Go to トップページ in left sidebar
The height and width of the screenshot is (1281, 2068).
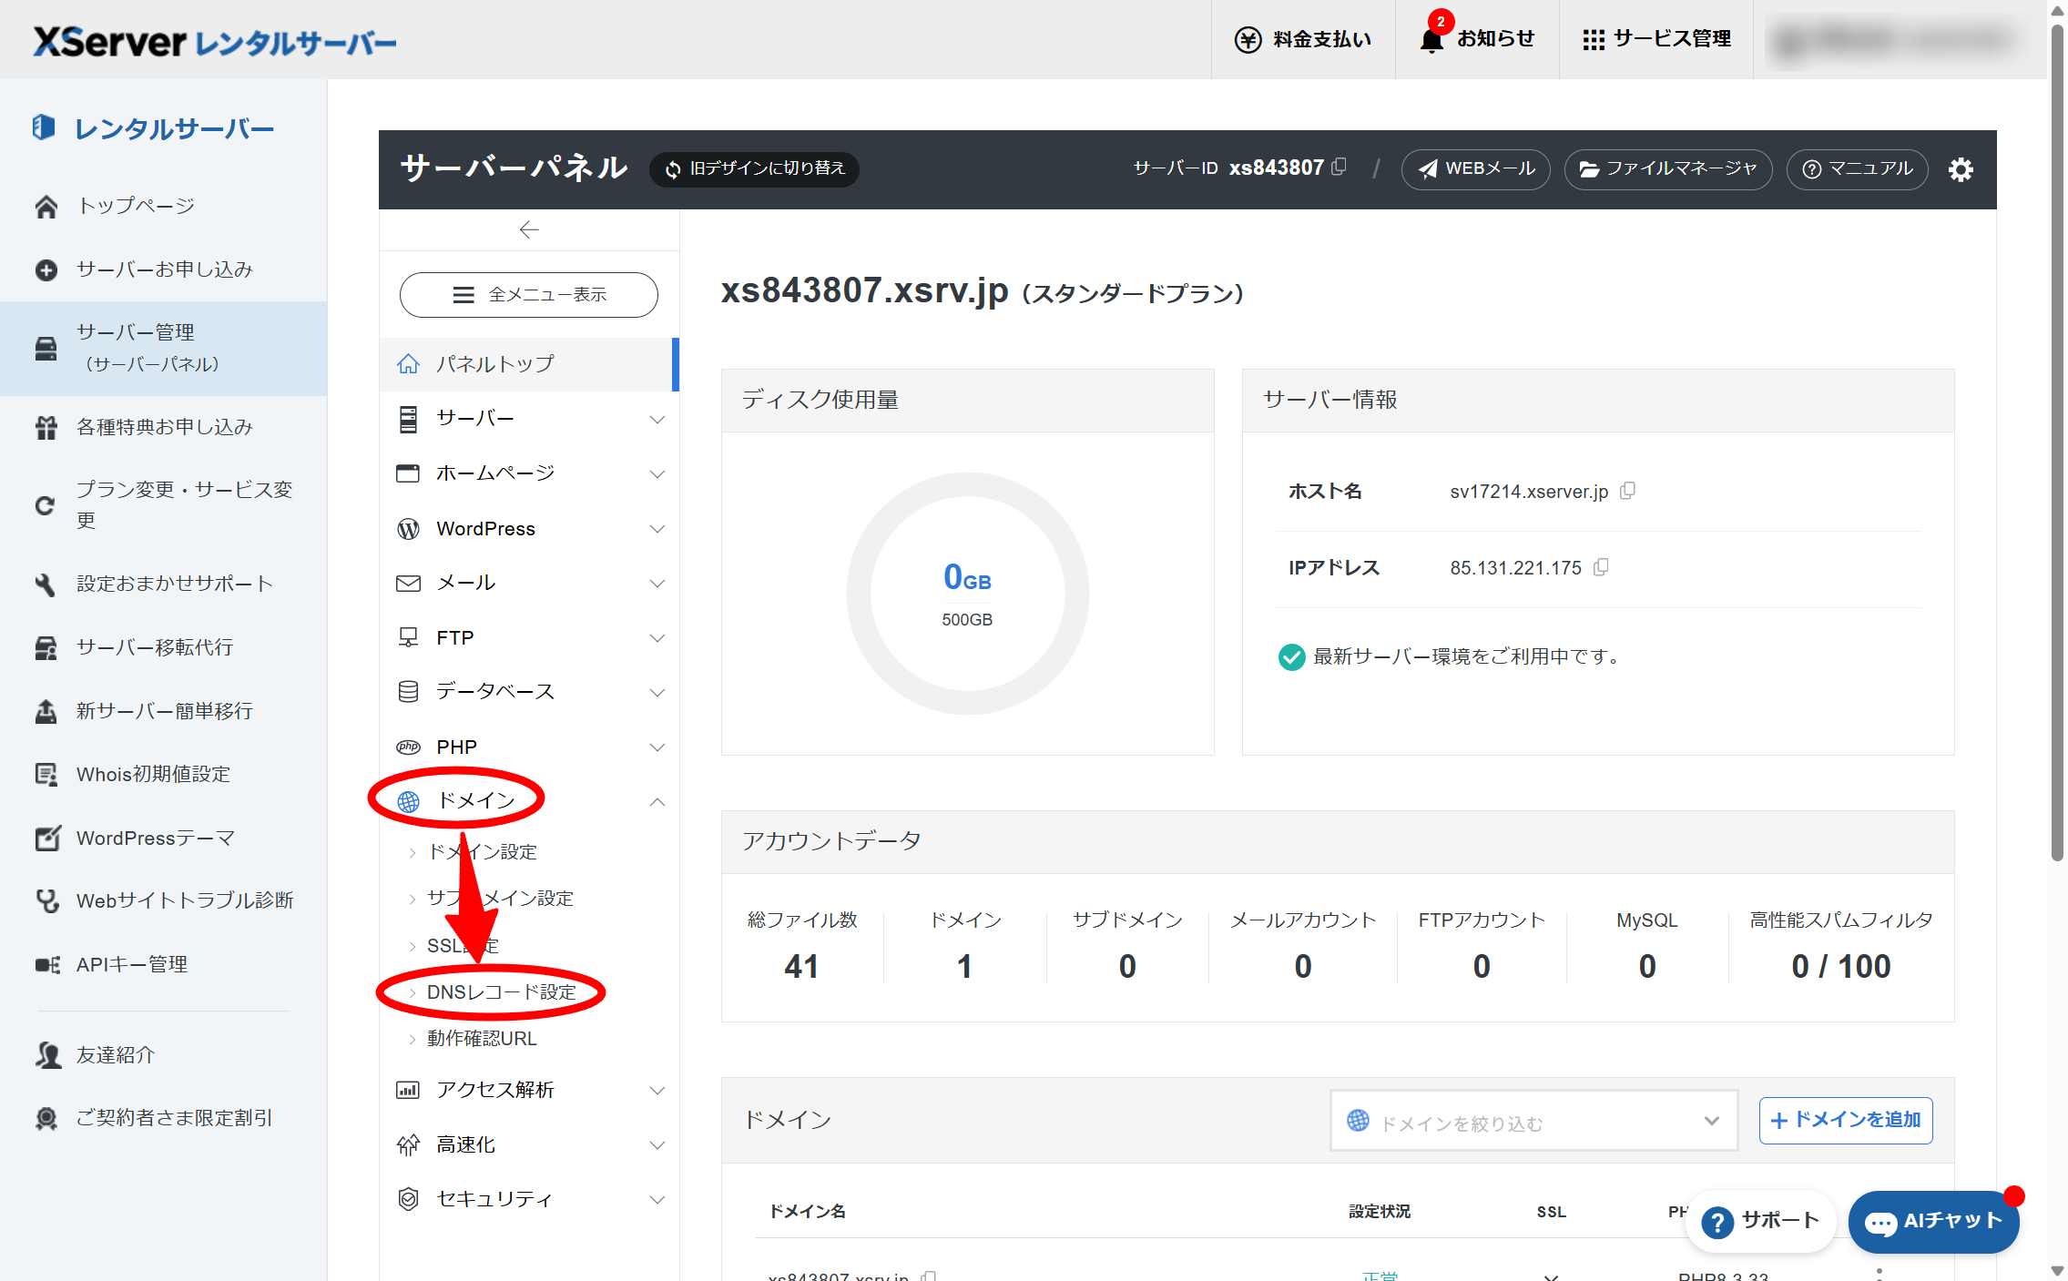pos(164,206)
